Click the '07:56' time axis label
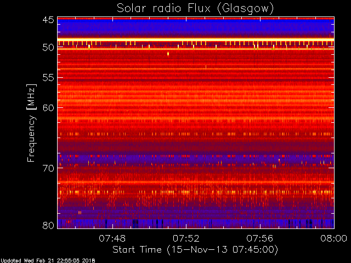The image size is (351, 263). pos(259,238)
